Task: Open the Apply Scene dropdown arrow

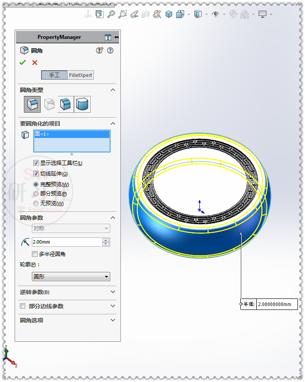Action: tap(253, 15)
